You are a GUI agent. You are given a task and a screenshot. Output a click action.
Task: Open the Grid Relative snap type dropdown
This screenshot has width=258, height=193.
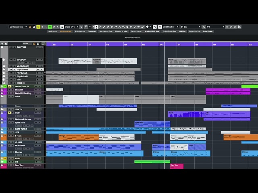pyautogui.click(x=170, y=27)
